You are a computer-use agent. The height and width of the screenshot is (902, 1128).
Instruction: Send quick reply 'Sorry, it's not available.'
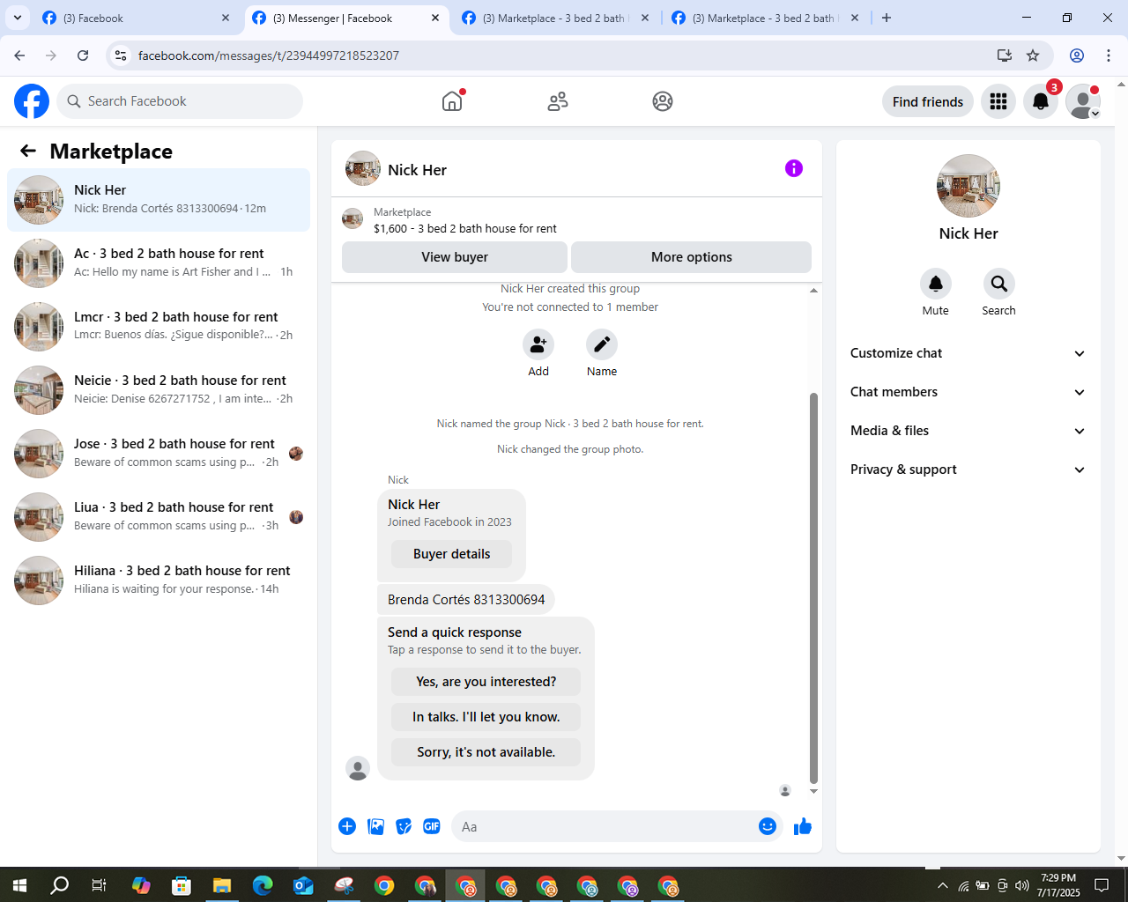486,752
